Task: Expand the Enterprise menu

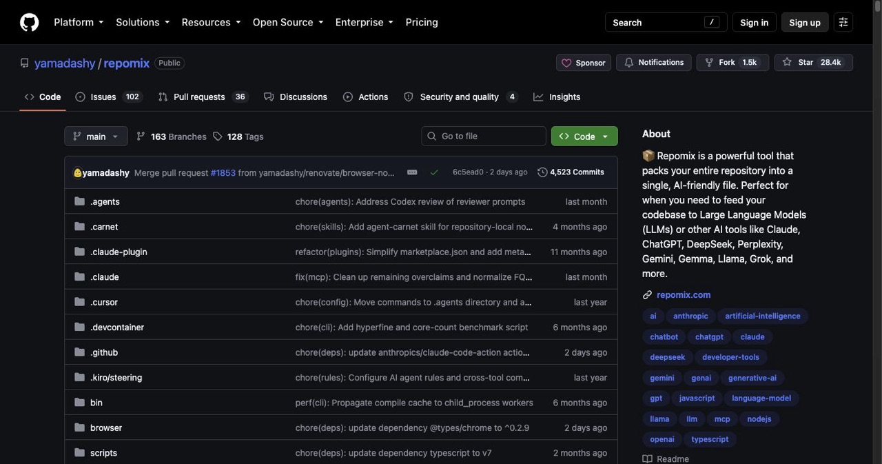Action: (365, 22)
